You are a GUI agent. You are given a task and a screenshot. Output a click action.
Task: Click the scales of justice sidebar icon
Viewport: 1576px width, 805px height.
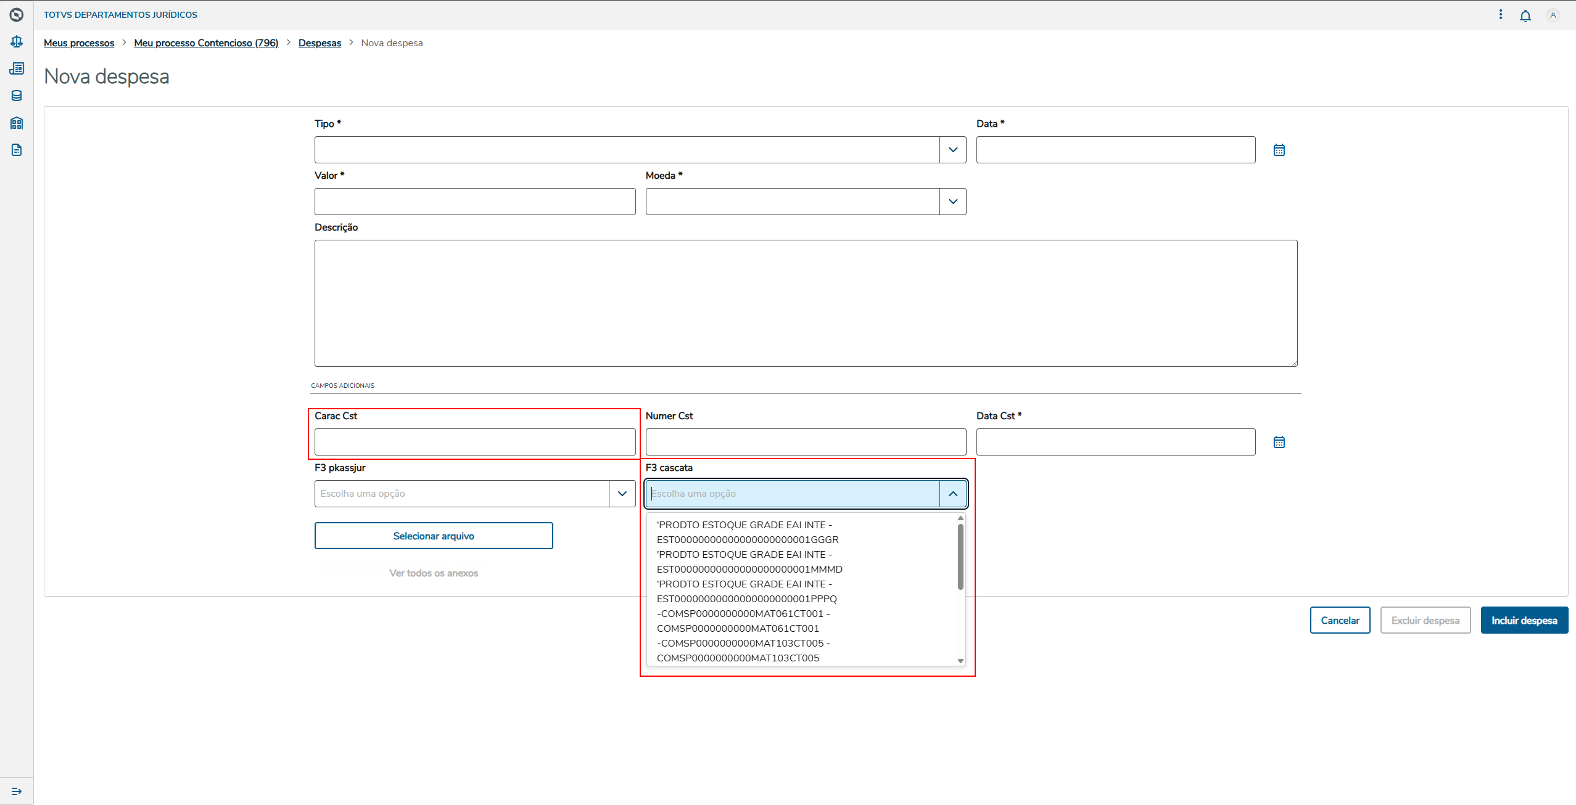point(17,42)
